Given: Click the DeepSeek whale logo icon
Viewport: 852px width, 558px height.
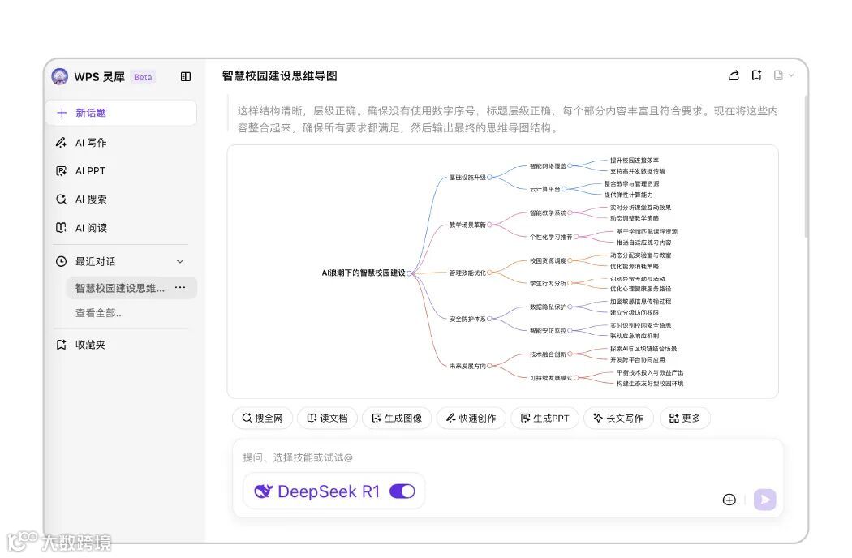Looking at the screenshot, I should pyautogui.click(x=264, y=491).
